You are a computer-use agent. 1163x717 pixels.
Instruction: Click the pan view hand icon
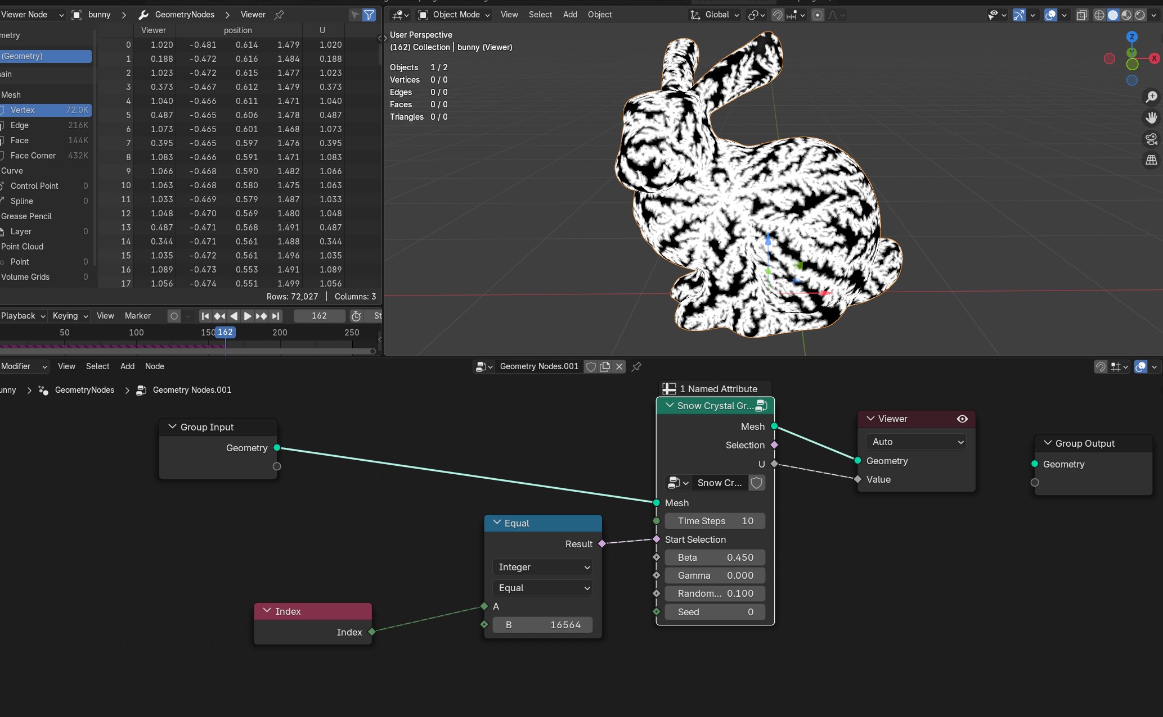pyautogui.click(x=1151, y=117)
